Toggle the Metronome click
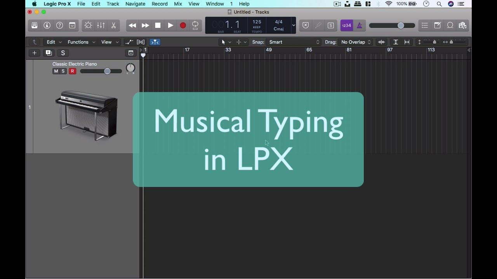Image resolution: width=497 pixels, height=279 pixels. coord(359,25)
